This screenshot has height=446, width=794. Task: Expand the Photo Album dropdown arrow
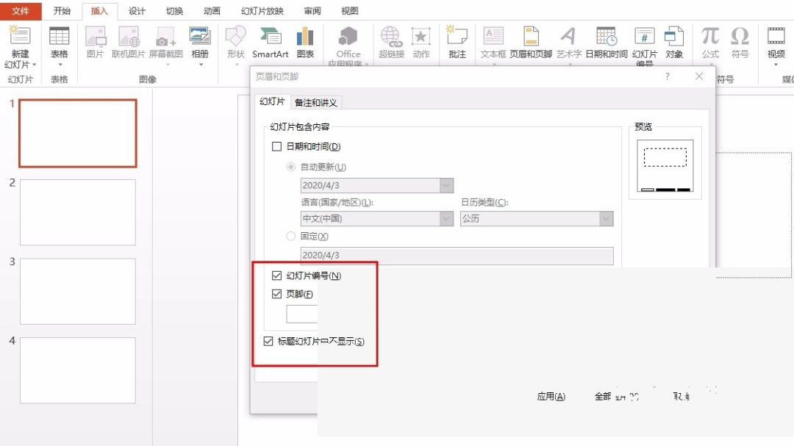201,65
